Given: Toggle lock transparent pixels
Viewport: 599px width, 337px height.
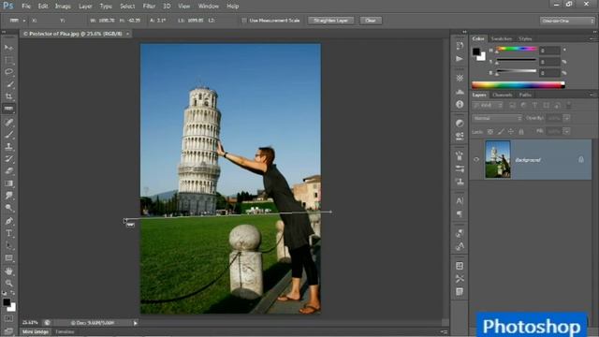Looking at the screenshot, I should tap(490, 131).
